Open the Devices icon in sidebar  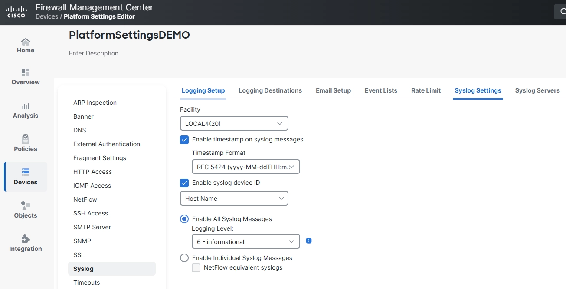(26, 172)
